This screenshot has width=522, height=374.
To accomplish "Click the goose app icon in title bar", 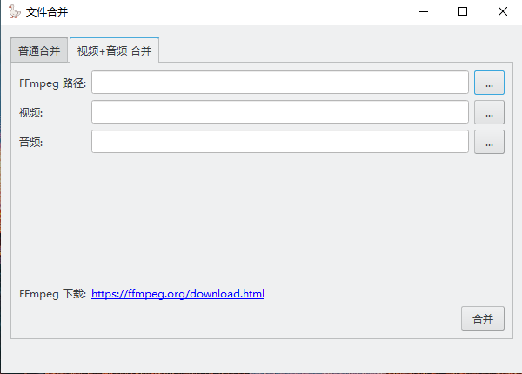I will [14, 11].
